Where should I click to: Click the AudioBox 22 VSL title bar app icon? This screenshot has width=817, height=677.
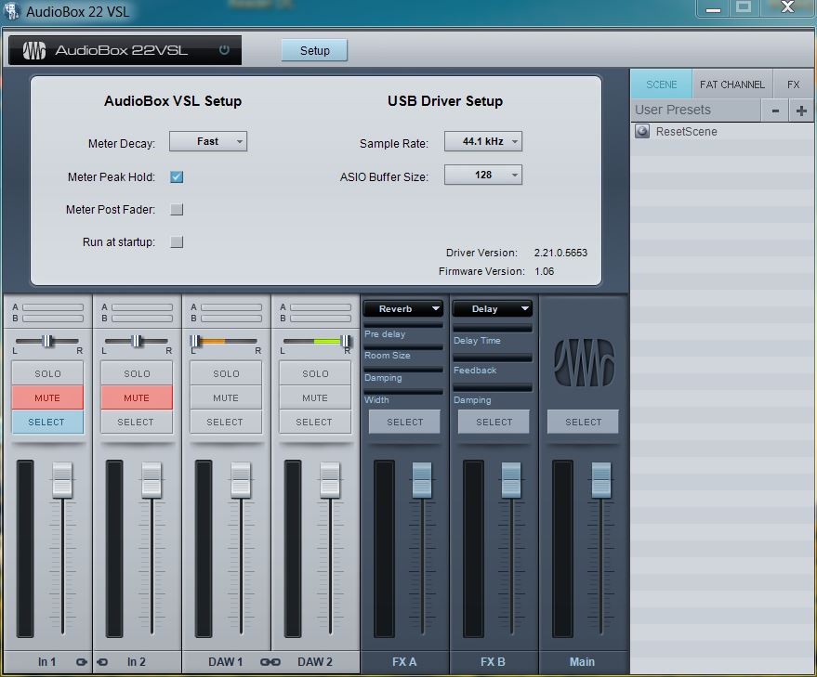tap(11, 11)
